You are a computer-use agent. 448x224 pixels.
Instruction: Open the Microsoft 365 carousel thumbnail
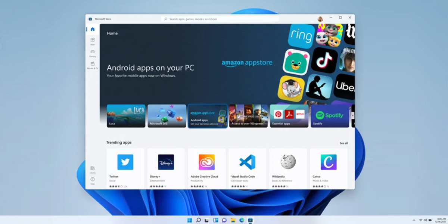click(167, 116)
